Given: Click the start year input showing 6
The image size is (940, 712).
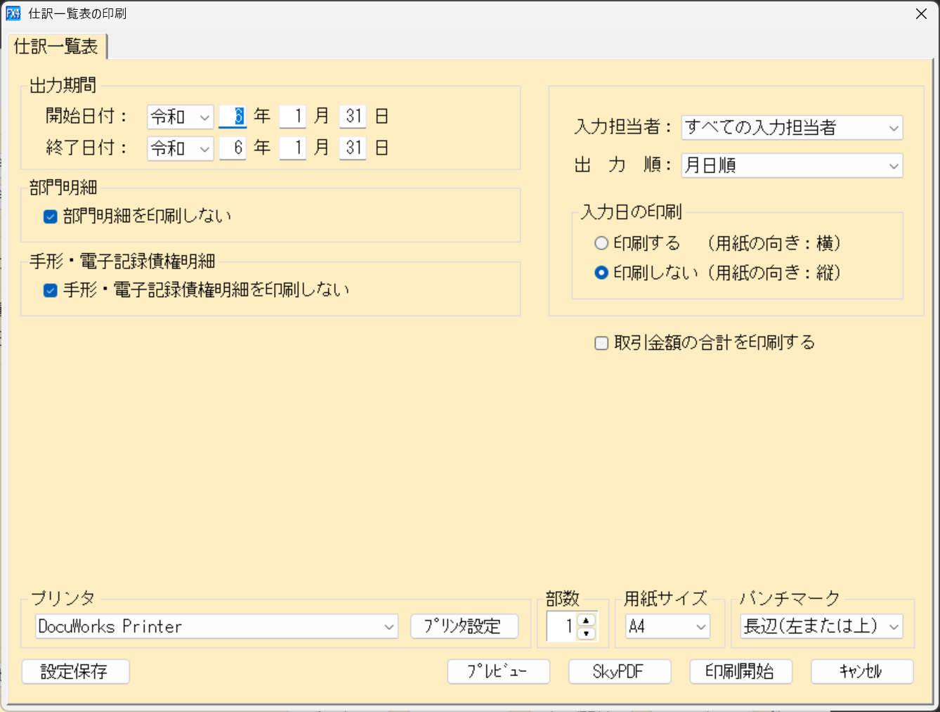Looking at the screenshot, I should click(233, 117).
